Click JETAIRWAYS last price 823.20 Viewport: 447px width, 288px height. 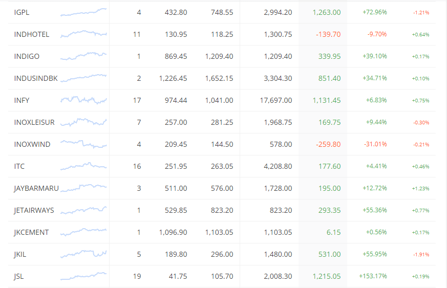click(222, 211)
